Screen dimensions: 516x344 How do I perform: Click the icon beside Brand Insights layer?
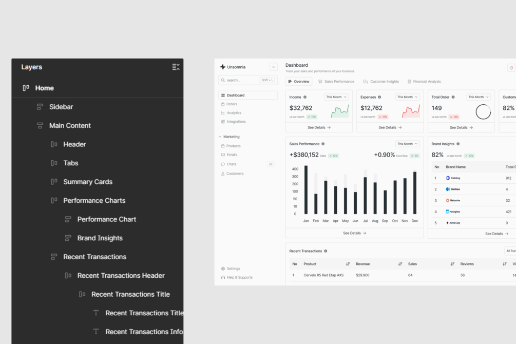click(68, 238)
